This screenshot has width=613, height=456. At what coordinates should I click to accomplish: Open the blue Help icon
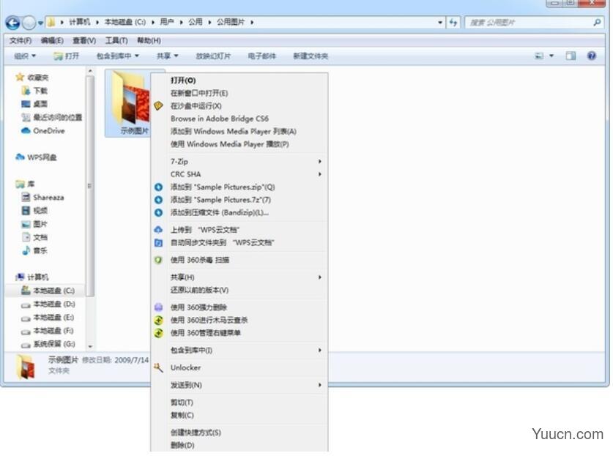coord(592,56)
